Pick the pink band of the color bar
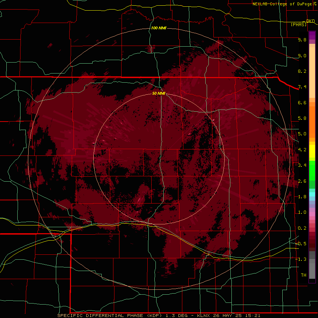This screenshot has height=318, width=318. point(312,214)
